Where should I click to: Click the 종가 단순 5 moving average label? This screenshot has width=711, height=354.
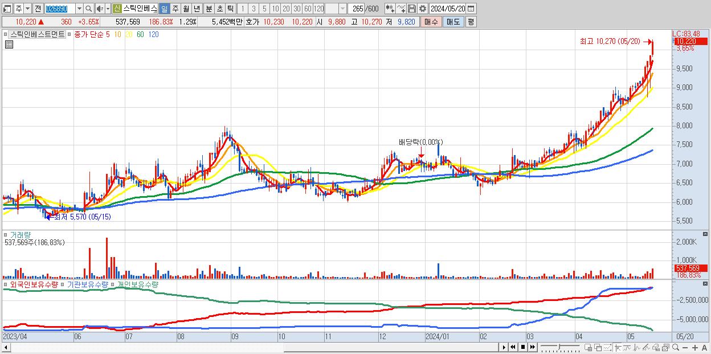tap(93, 34)
